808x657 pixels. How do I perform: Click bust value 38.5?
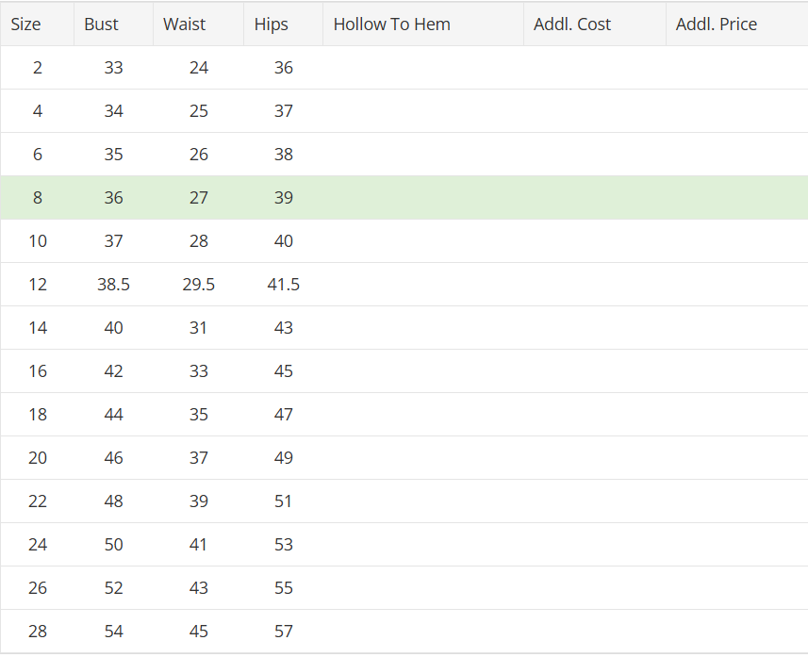(113, 285)
